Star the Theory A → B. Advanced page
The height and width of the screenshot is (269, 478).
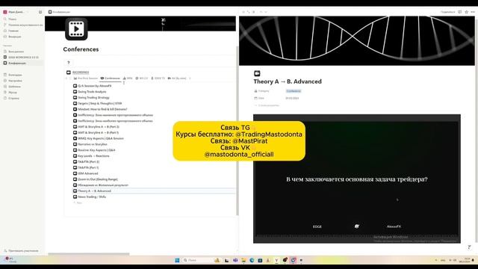(466, 12)
